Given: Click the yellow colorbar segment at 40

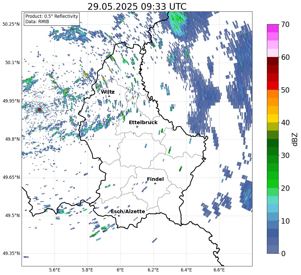Looking at the screenshot, I should [273, 118].
